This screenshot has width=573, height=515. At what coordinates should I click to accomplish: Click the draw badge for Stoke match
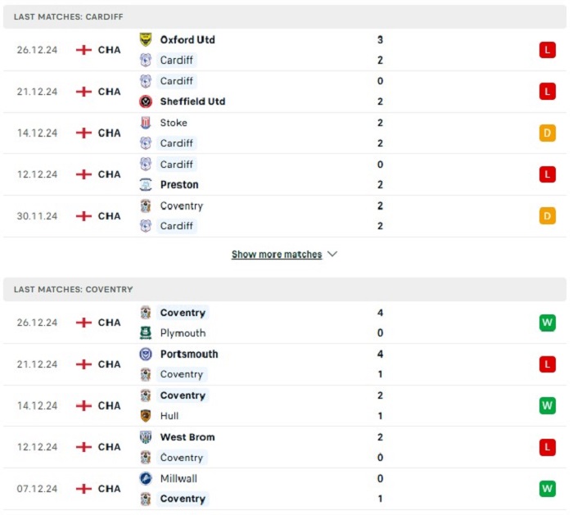[547, 133]
